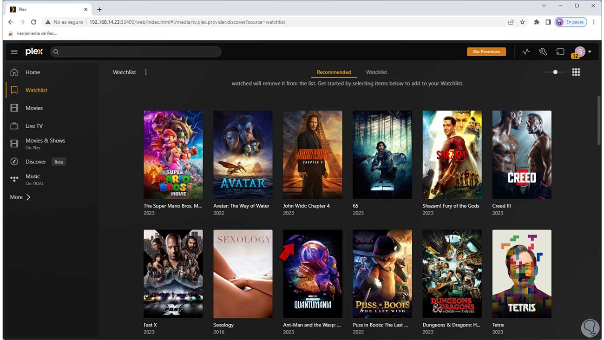Click the Cast to player icon

tap(560, 52)
